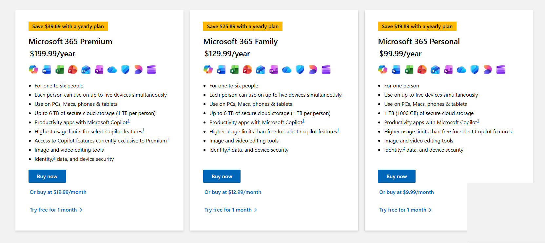Click the PowerPoint icon under Microsoft 365 Premium
Image resolution: width=545 pixels, height=243 pixels.
pos(73,69)
